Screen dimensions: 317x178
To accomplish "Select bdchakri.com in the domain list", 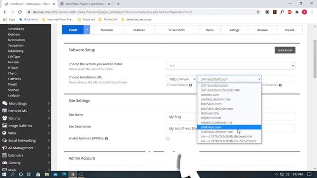I will click(229, 104).
